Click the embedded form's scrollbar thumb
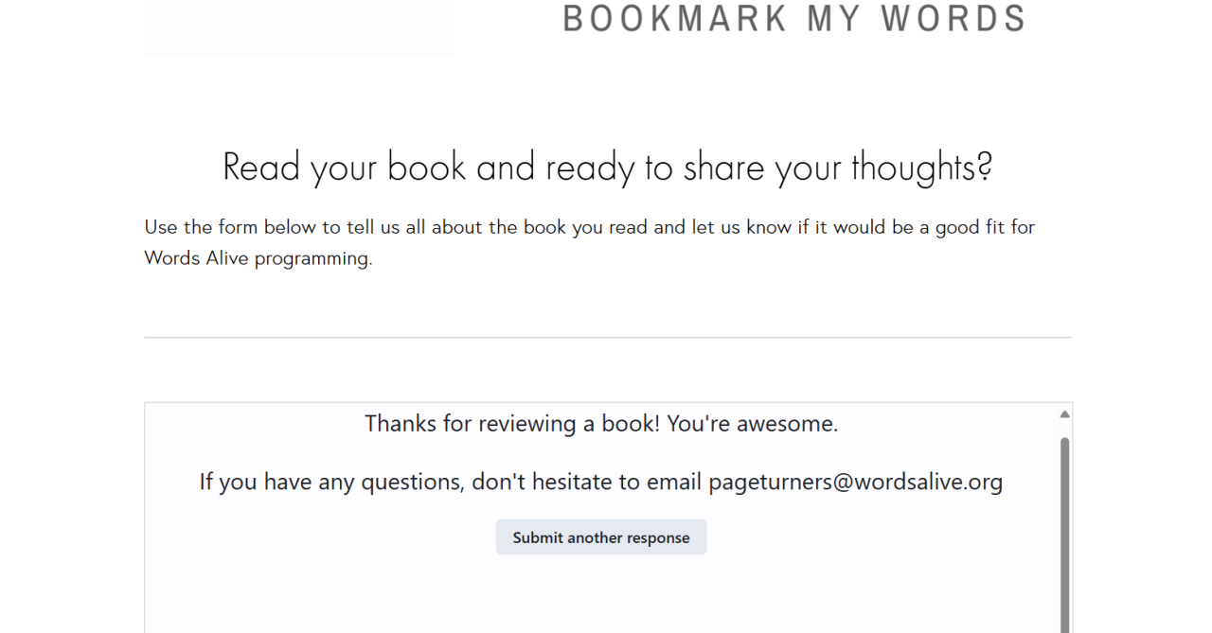This screenshot has width=1212, height=633. pos(1064,530)
